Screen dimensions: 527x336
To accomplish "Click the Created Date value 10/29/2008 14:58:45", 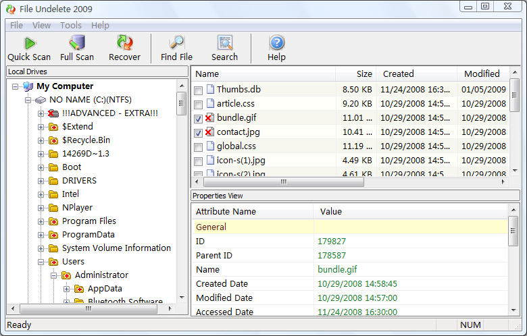I will coord(357,283).
